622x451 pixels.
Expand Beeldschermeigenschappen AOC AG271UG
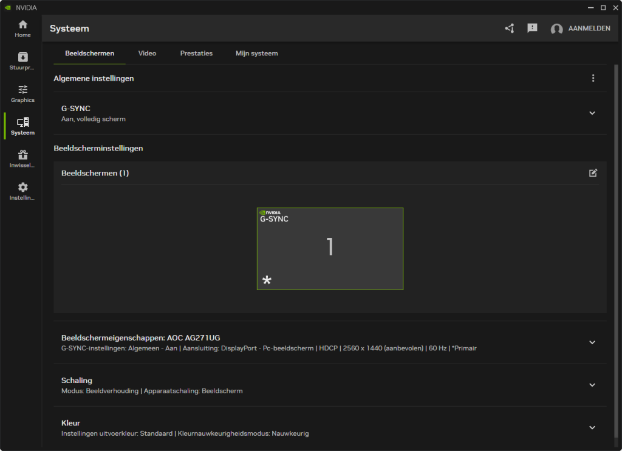click(592, 342)
